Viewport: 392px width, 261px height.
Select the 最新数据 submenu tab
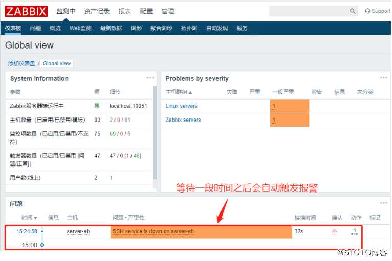point(111,28)
